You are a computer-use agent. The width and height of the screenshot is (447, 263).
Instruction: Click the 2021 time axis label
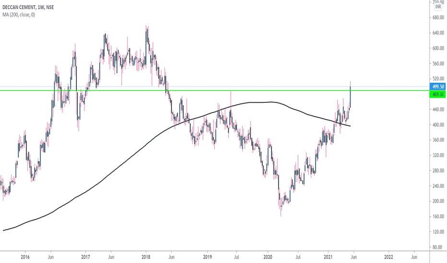329,257
